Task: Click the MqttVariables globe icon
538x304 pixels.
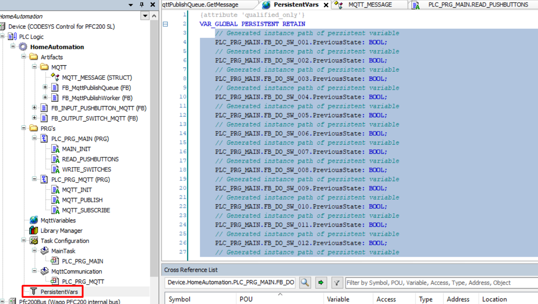Action: click(33, 220)
